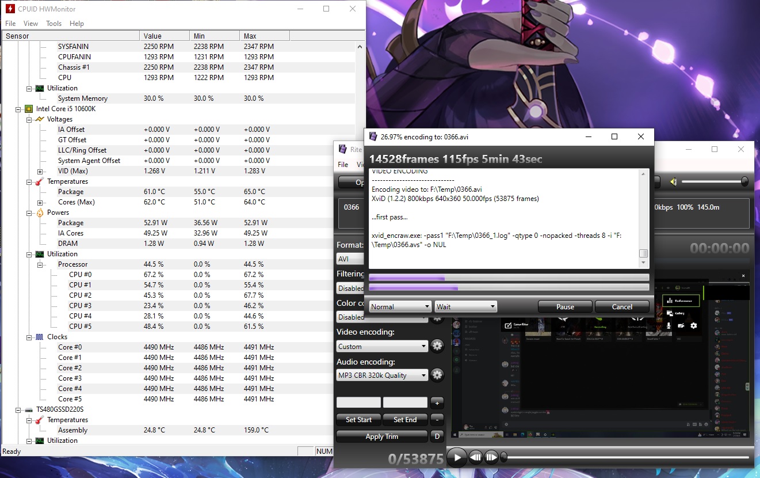760x478 pixels.
Task: Click the Set End button
Action: tap(405, 419)
